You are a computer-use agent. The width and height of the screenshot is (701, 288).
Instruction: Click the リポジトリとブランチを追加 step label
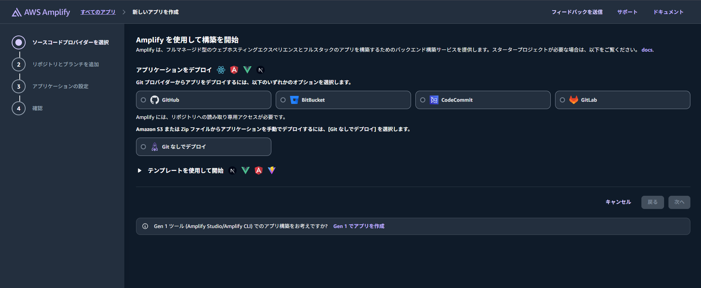point(66,64)
